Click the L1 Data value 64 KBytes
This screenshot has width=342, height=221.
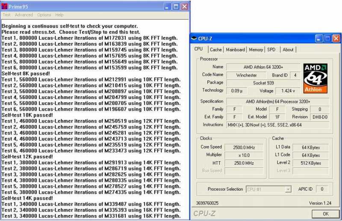[x=311, y=148]
